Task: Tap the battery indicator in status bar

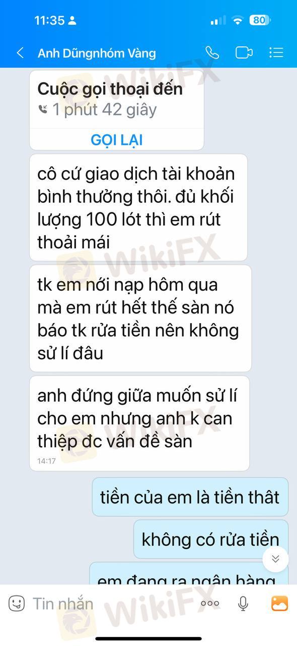Action: coord(260,20)
